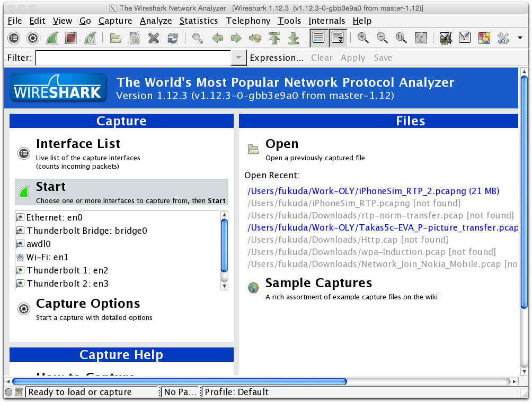
Task: Open the Analyze menu
Action: coord(156,21)
